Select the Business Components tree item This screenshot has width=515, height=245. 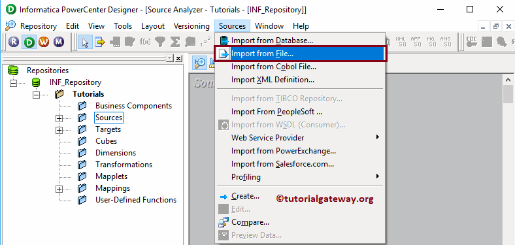133,106
